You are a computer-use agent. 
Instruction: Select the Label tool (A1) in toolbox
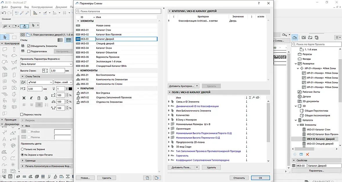(13, 139)
